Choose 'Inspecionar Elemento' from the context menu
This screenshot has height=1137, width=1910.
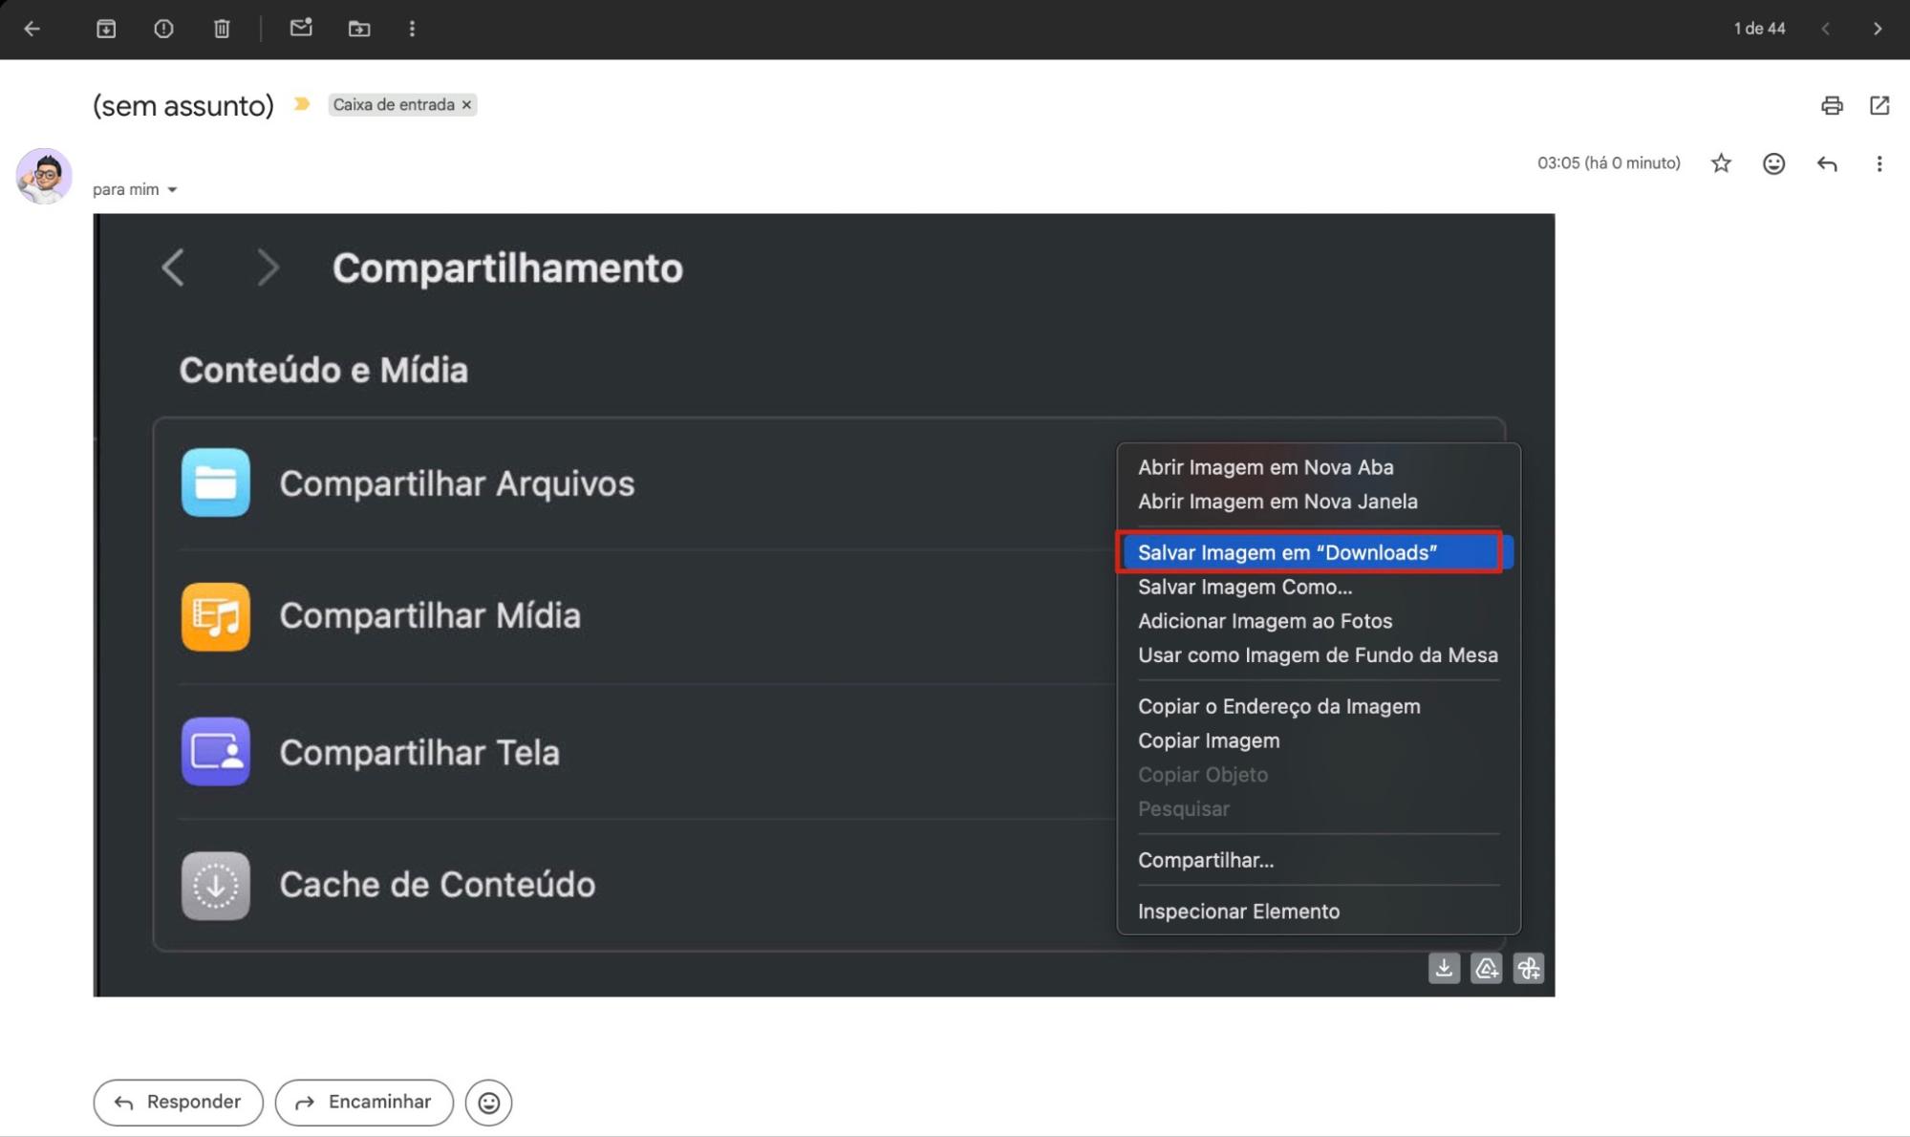pos(1238,911)
